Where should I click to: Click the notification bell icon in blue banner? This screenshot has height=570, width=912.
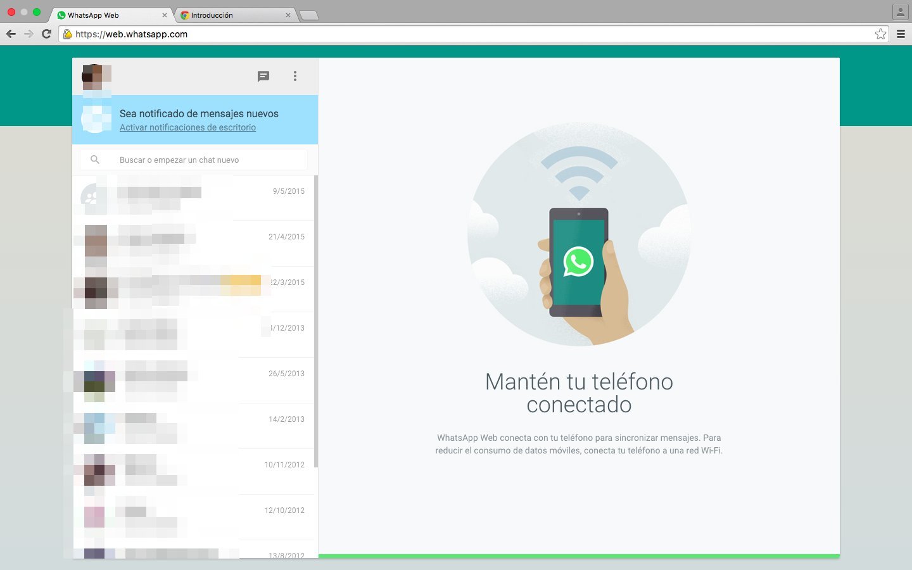(96, 119)
